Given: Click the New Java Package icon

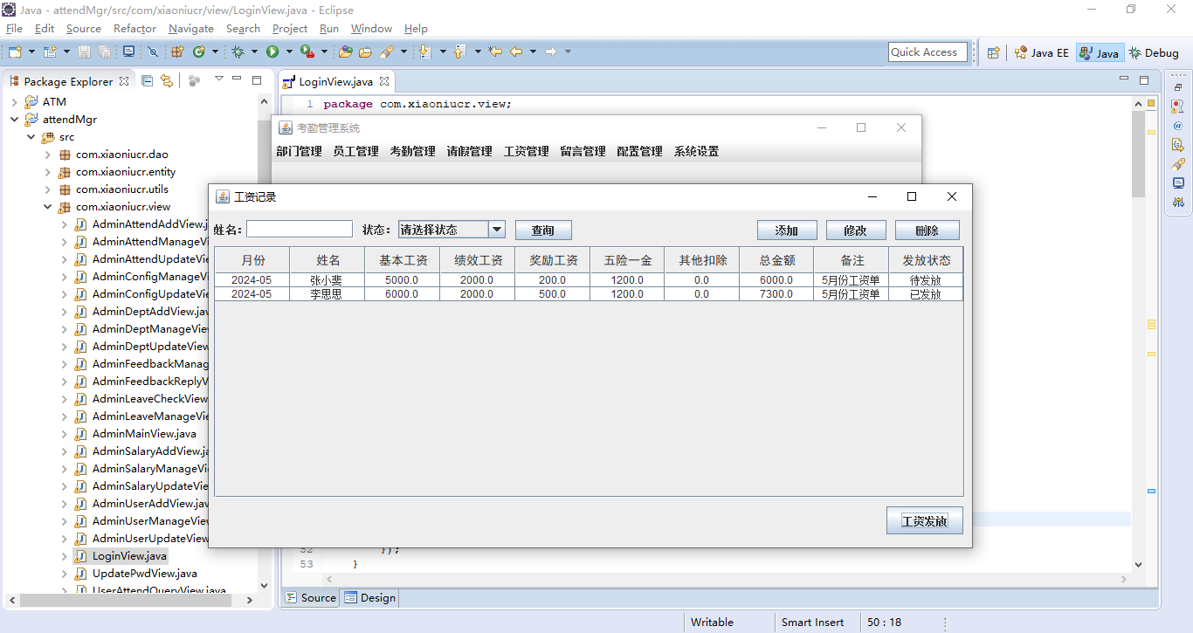Looking at the screenshot, I should (177, 52).
